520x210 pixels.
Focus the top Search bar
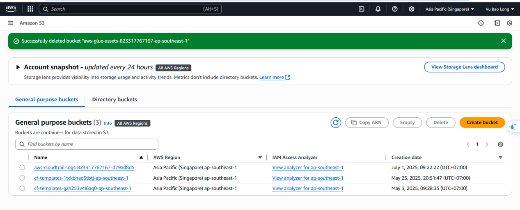click(x=130, y=9)
